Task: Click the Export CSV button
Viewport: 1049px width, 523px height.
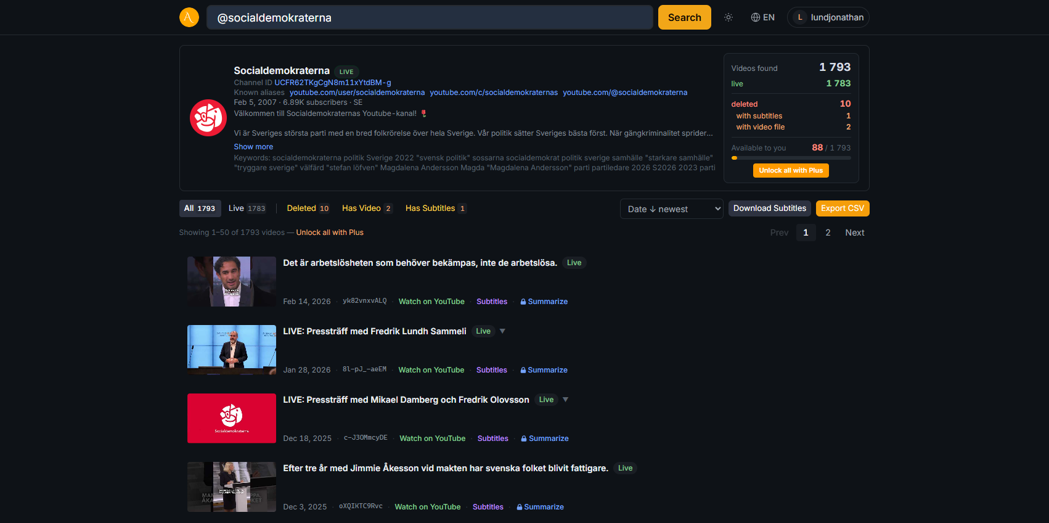Action: (x=843, y=208)
